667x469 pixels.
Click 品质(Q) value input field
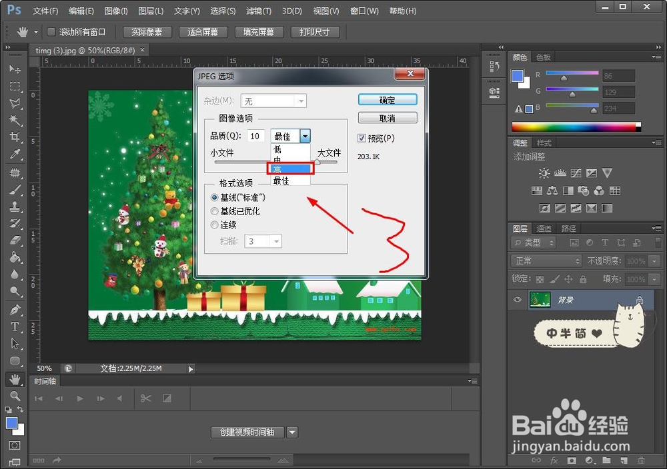click(255, 136)
